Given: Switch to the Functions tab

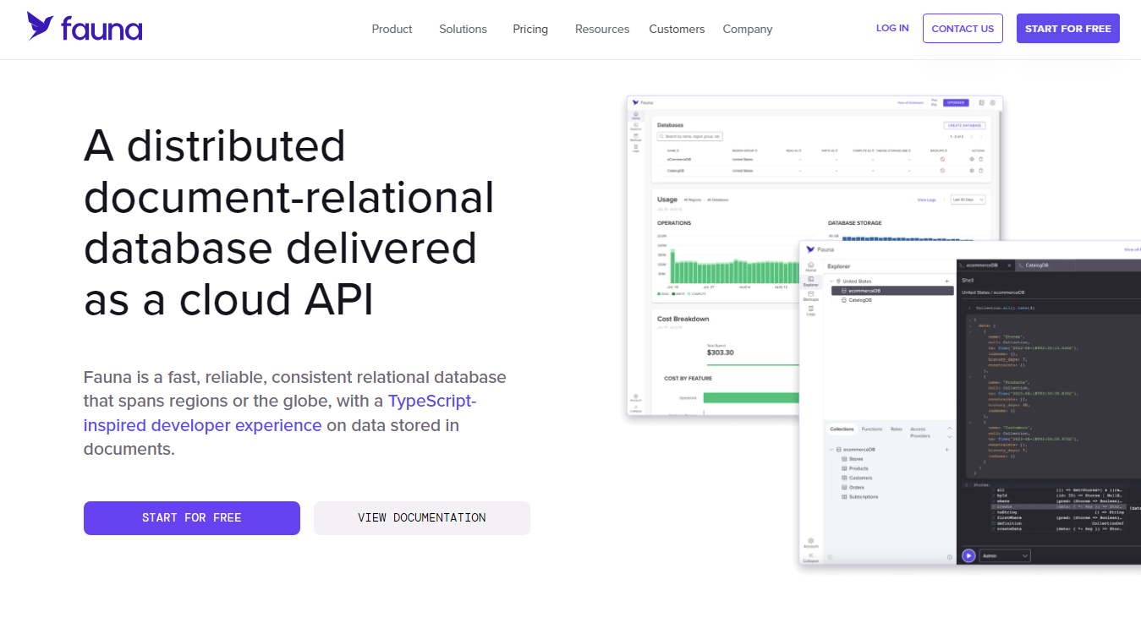Looking at the screenshot, I should coord(871,429).
